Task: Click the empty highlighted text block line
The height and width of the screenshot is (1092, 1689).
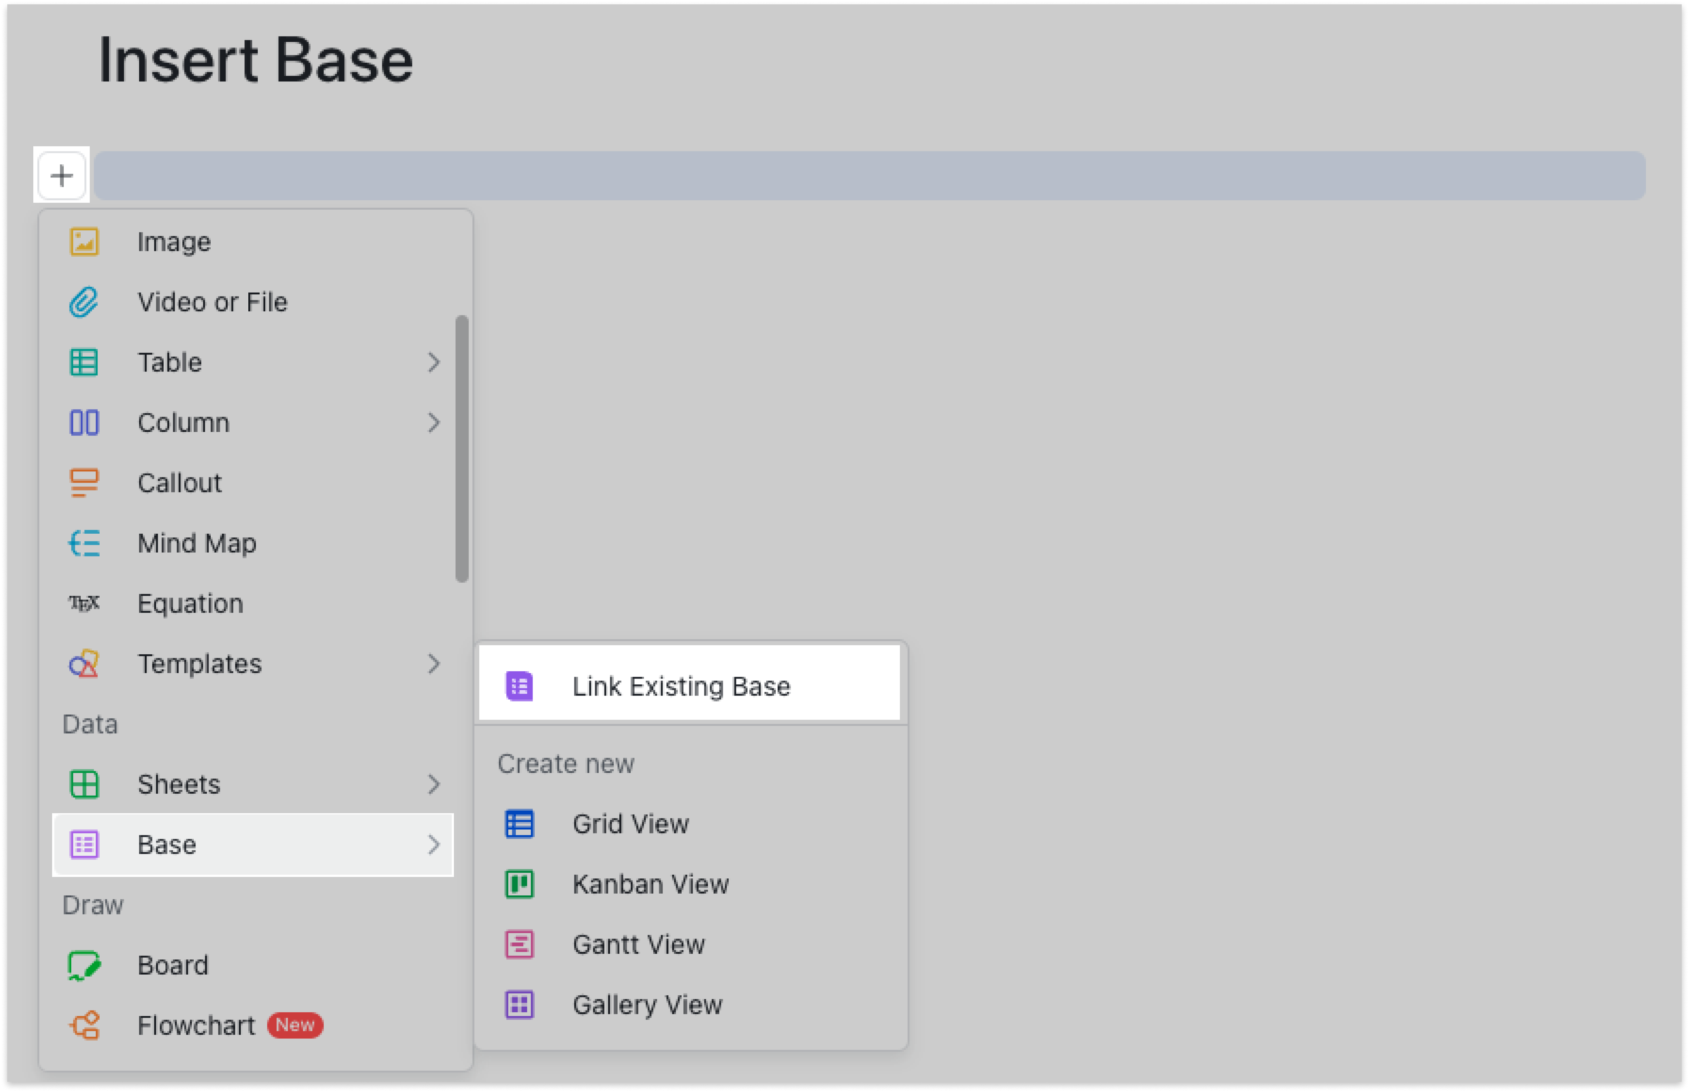Action: [870, 175]
